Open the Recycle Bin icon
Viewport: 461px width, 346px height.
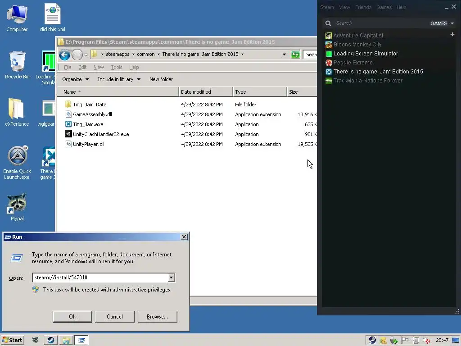pyautogui.click(x=17, y=65)
